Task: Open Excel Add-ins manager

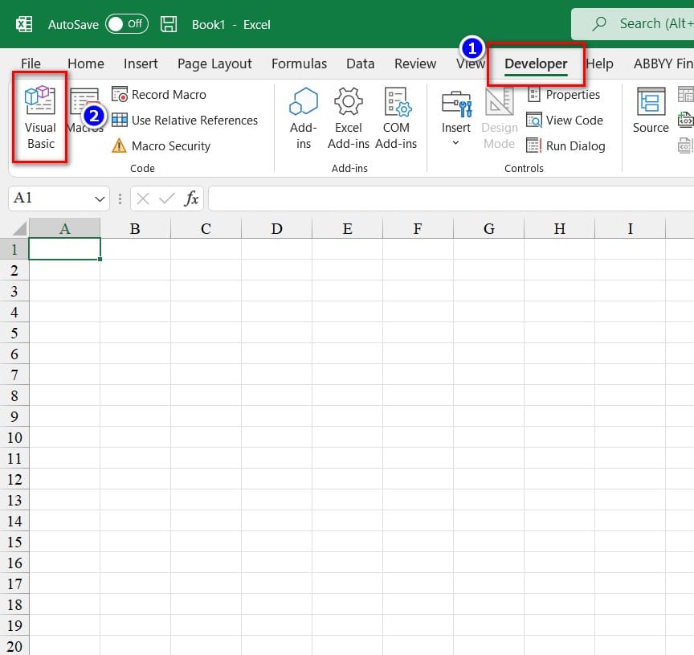Action: [x=349, y=118]
